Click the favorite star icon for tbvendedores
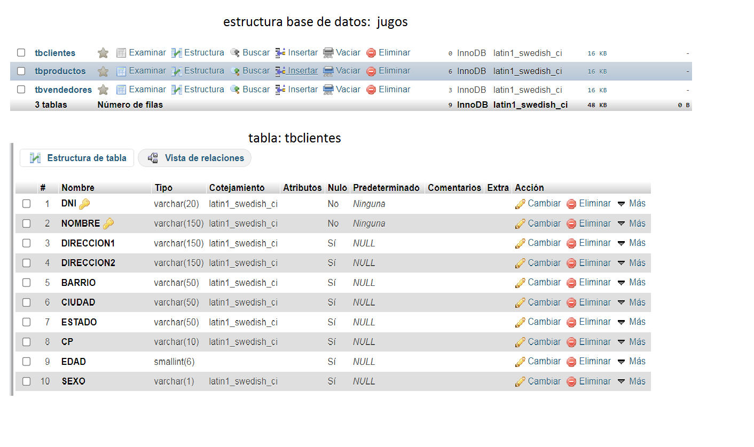The width and height of the screenshot is (754, 447). [103, 90]
